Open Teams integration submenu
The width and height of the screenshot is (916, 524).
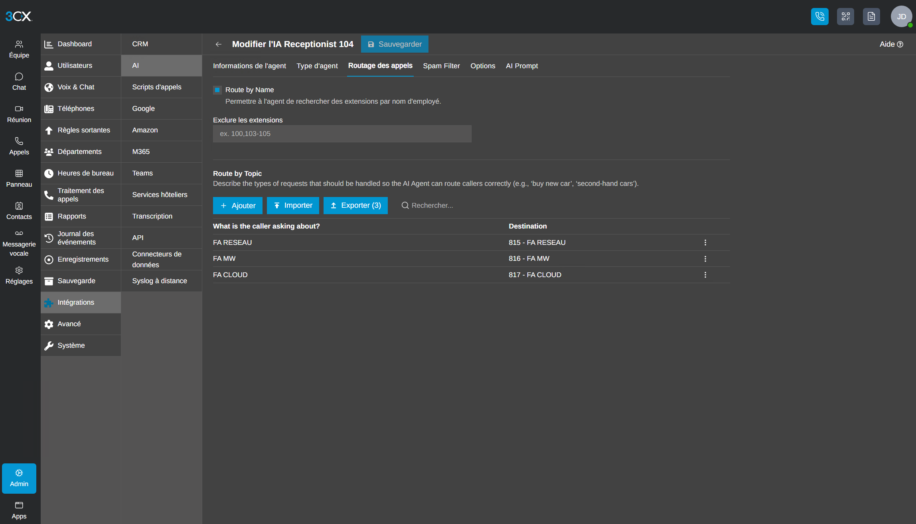(x=162, y=173)
